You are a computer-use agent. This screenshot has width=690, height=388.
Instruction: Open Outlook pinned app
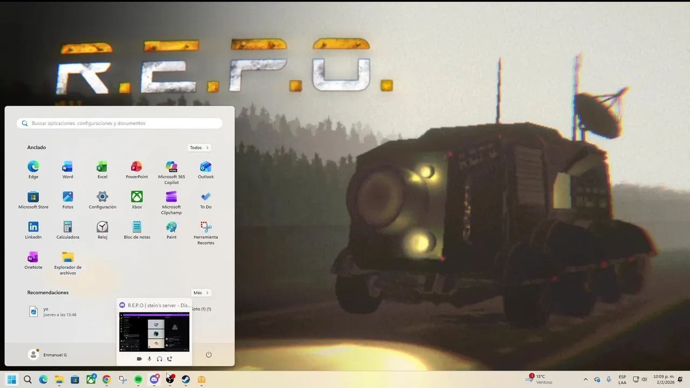206,169
